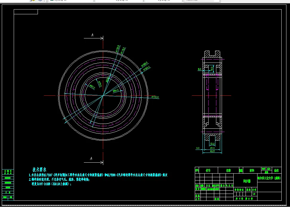Viewport: 290px width, 207px height.
Task: Select the 12.0 groove width dimension
Action: pyautogui.click(x=212, y=144)
